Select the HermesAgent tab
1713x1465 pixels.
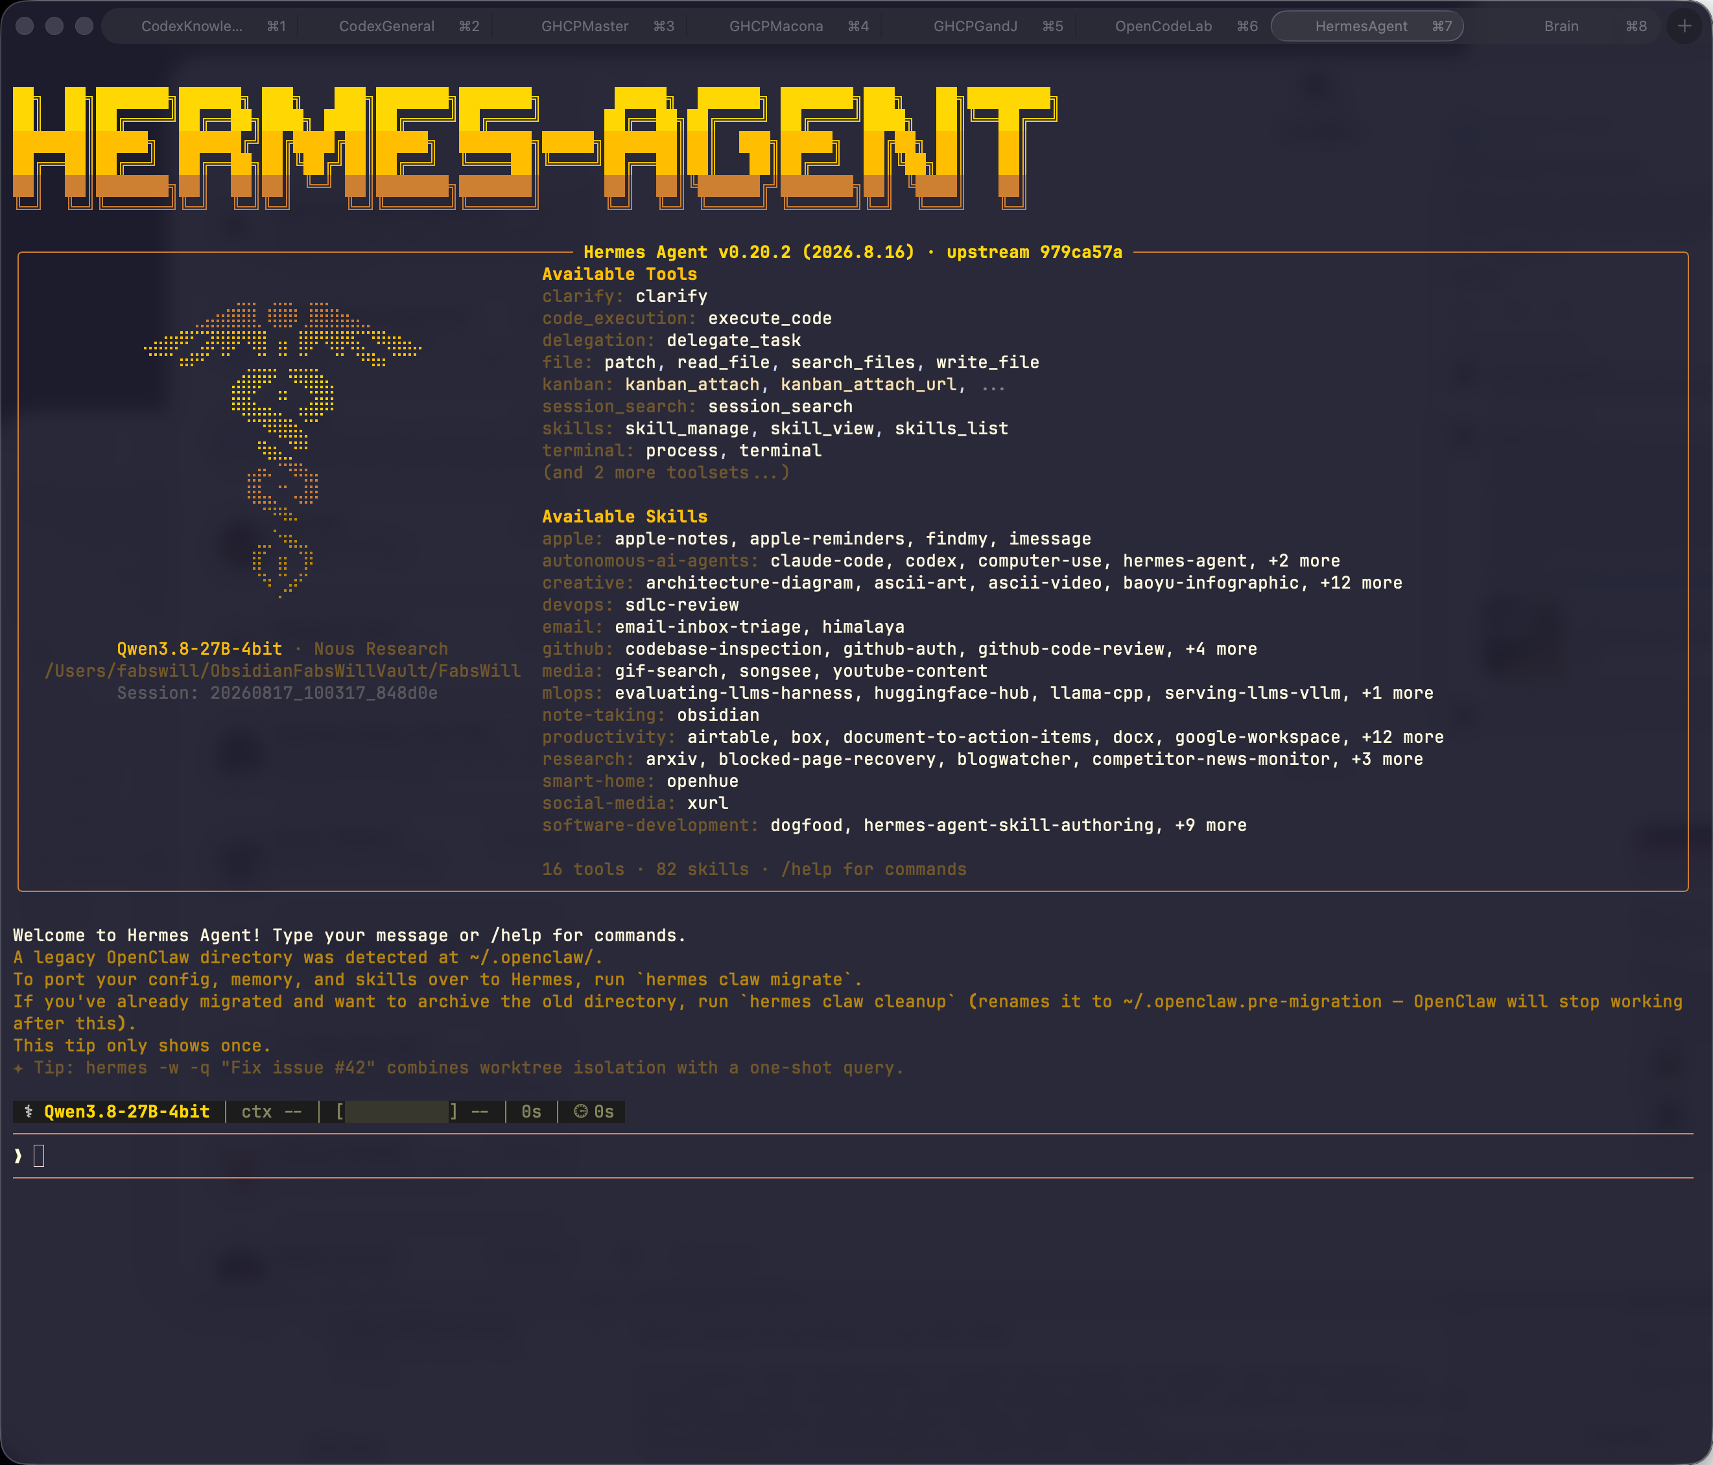click(x=1367, y=27)
